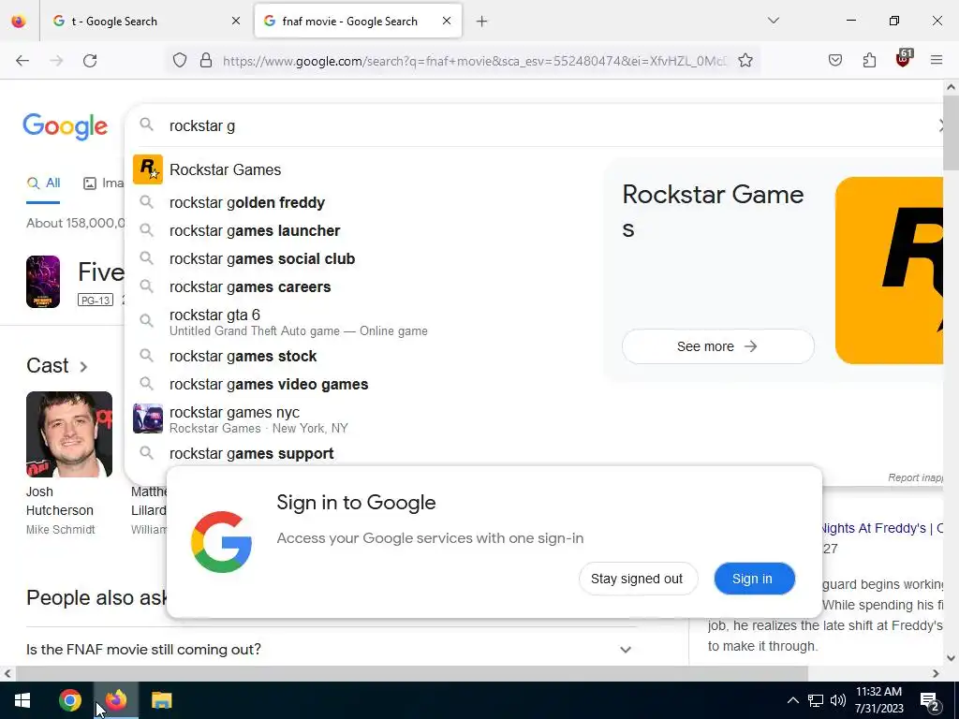The height and width of the screenshot is (719, 959).
Task: Save page to Pocket
Action: 834,61
